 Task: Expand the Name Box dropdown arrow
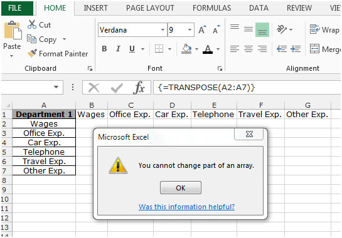[x=56, y=87]
